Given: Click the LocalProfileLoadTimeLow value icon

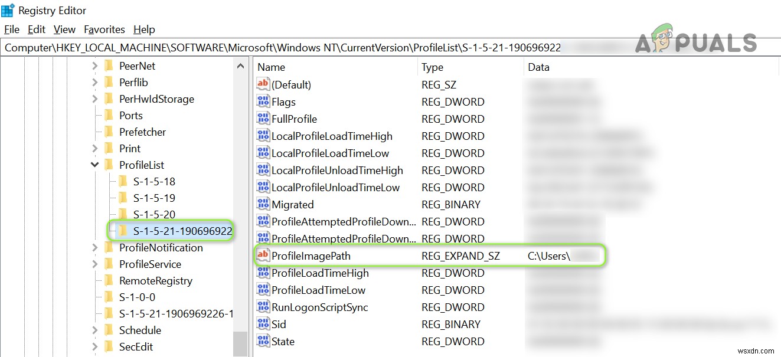Looking at the screenshot, I should (x=263, y=153).
